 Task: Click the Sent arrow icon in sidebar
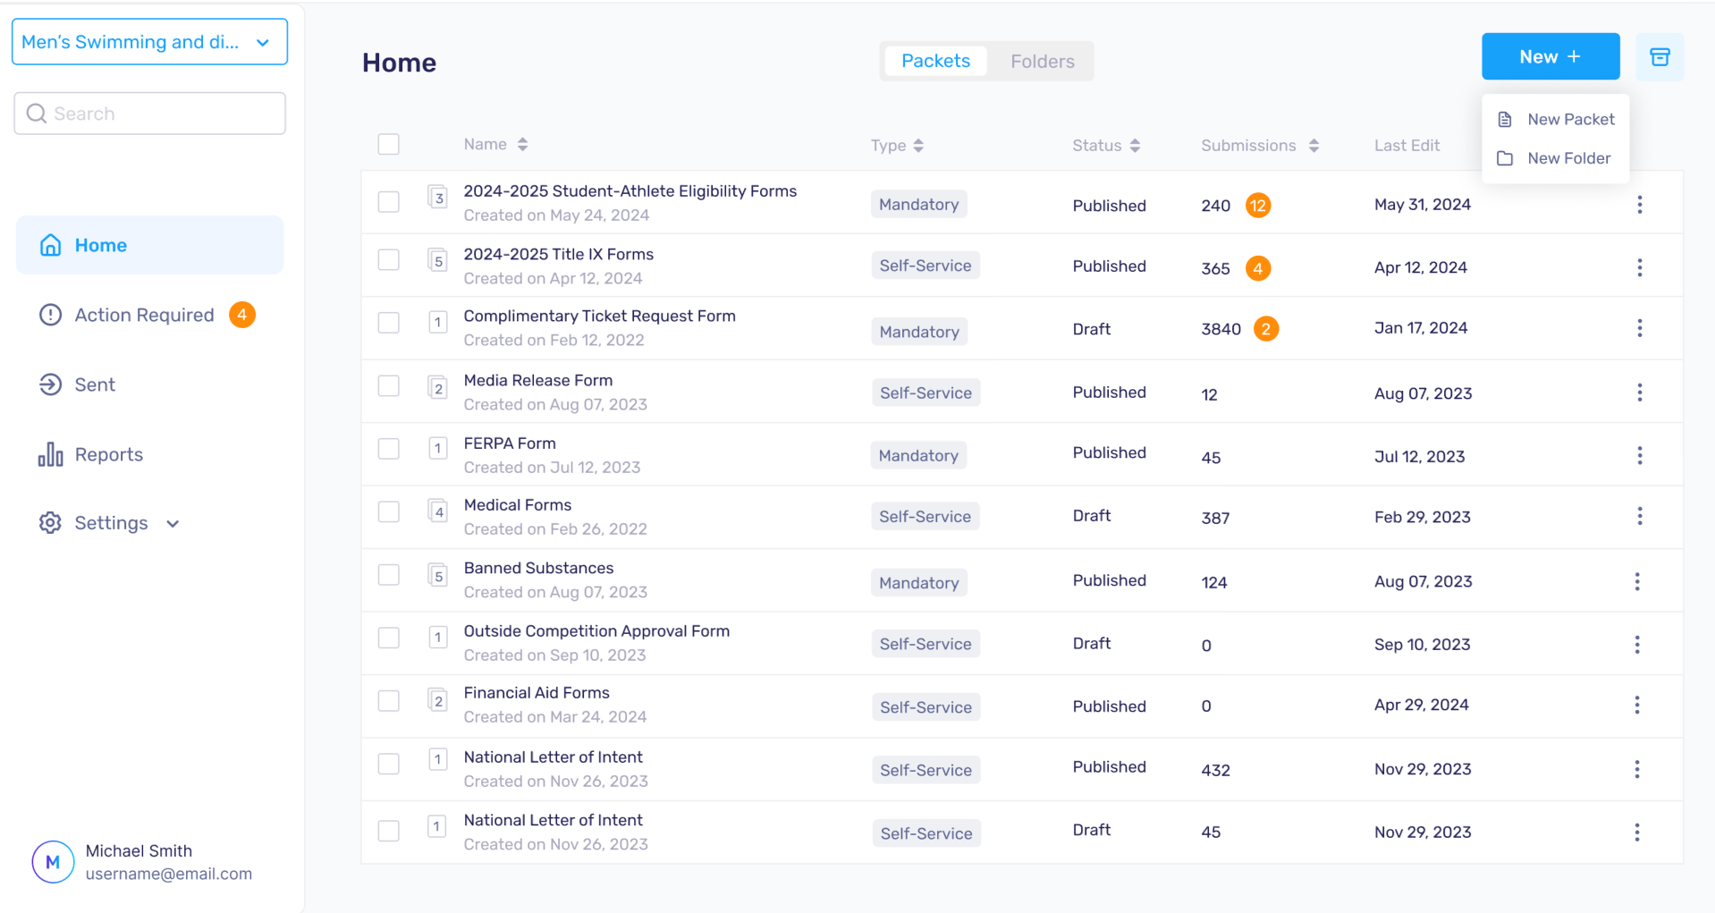pyautogui.click(x=50, y=385)
